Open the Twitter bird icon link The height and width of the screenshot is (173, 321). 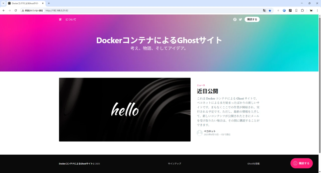tap(240, 19)
